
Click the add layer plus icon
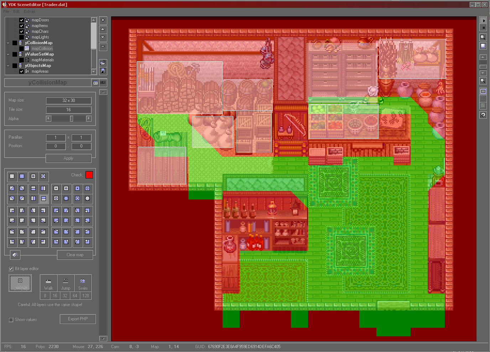pyautogui.click(x=103, y=20)
